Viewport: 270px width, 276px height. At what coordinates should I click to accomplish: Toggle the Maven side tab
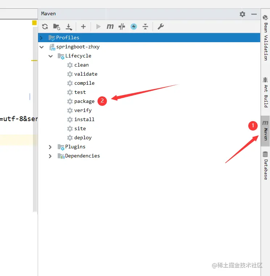tap(265, 131)
